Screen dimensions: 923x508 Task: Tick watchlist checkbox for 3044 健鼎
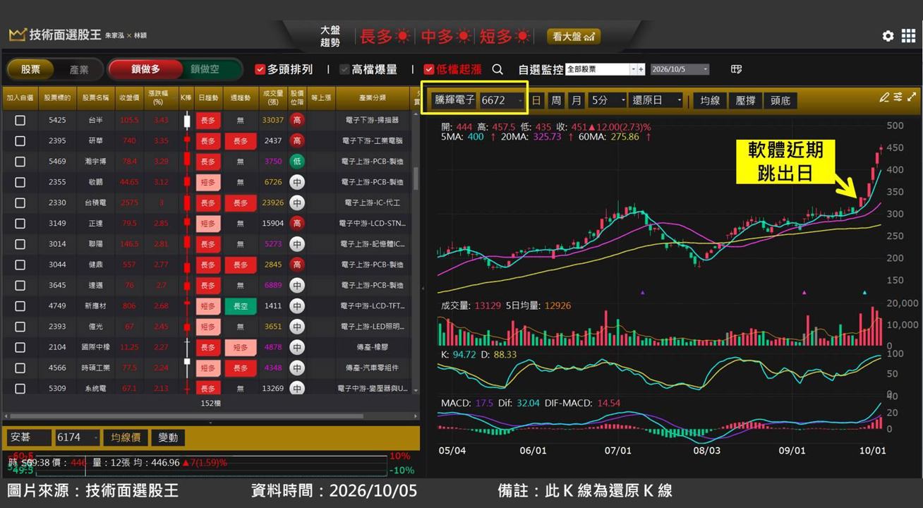(x=20, y=265)
